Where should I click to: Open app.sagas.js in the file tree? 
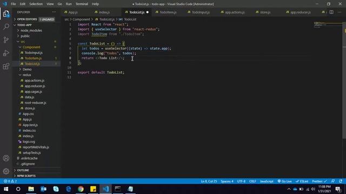[x=33, y=92]
